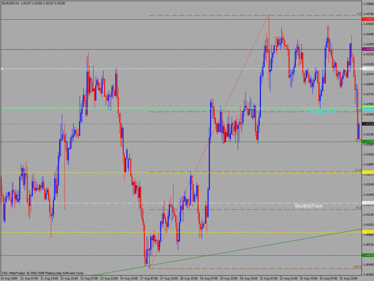Viewport: 374px width, 281px height.
Task: Click the 21 Aug 07:00 time label
Action: tap(269, 279)
